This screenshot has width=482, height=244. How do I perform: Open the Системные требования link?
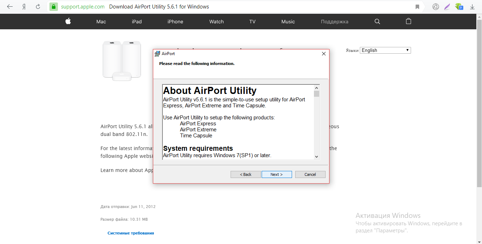pyautogui.click(x=131, y=233)
